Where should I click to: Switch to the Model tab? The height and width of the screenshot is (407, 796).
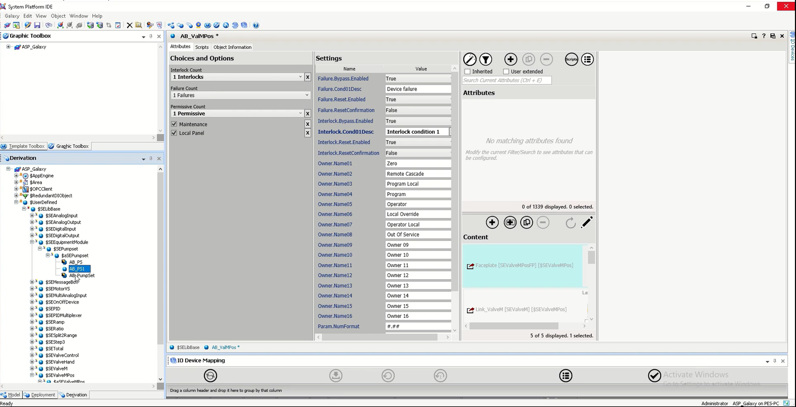click(11, 395)
